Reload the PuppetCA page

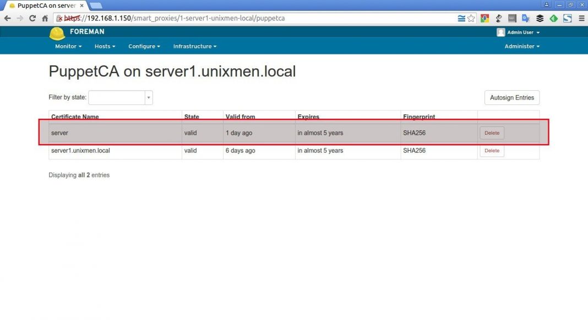point(32,18)
